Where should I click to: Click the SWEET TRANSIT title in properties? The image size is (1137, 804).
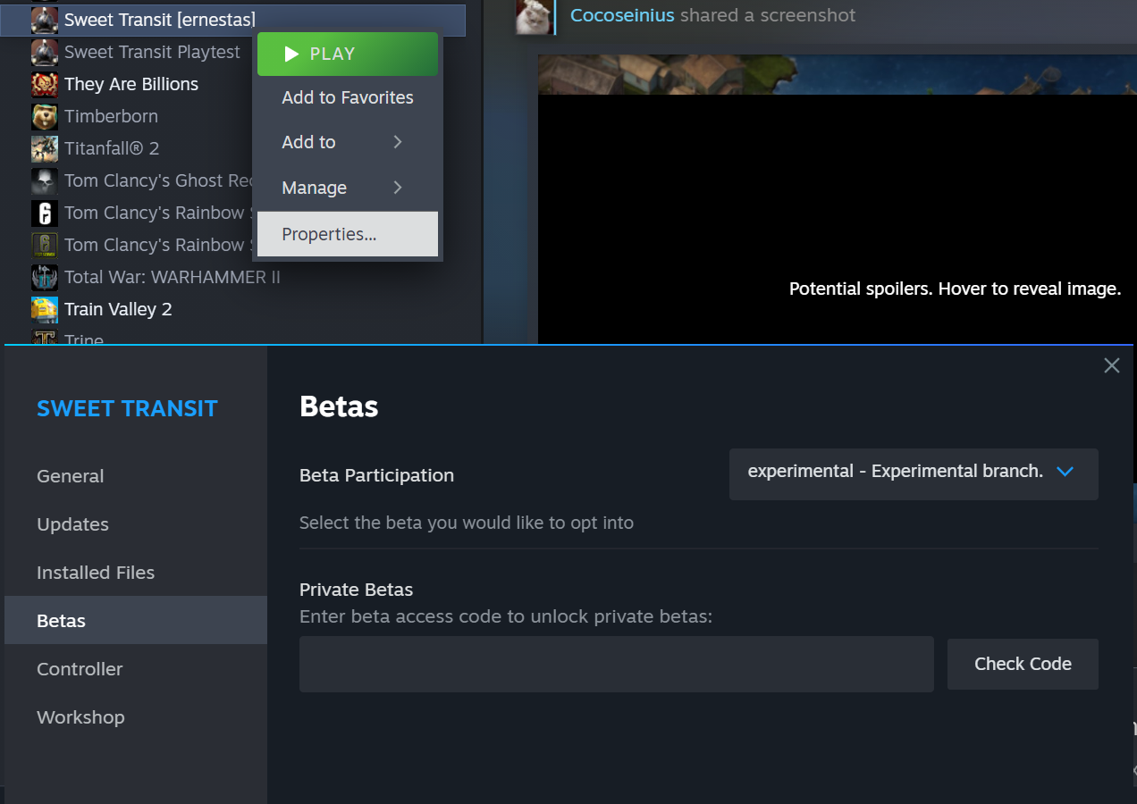tap(127, 408)
